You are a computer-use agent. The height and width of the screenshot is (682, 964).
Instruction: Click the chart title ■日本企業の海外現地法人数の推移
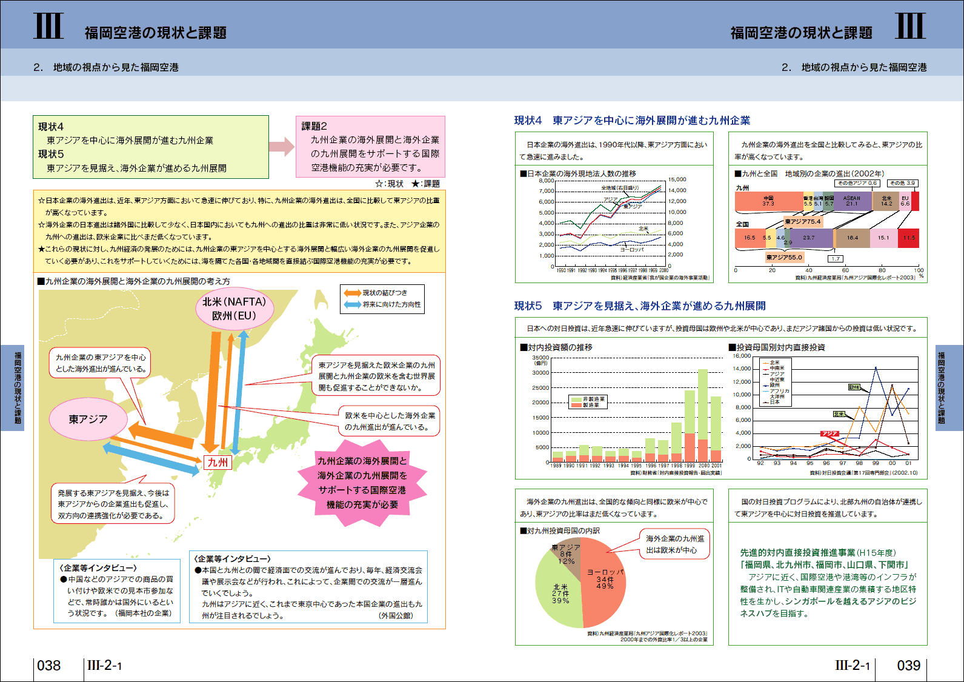coord(578,173)
